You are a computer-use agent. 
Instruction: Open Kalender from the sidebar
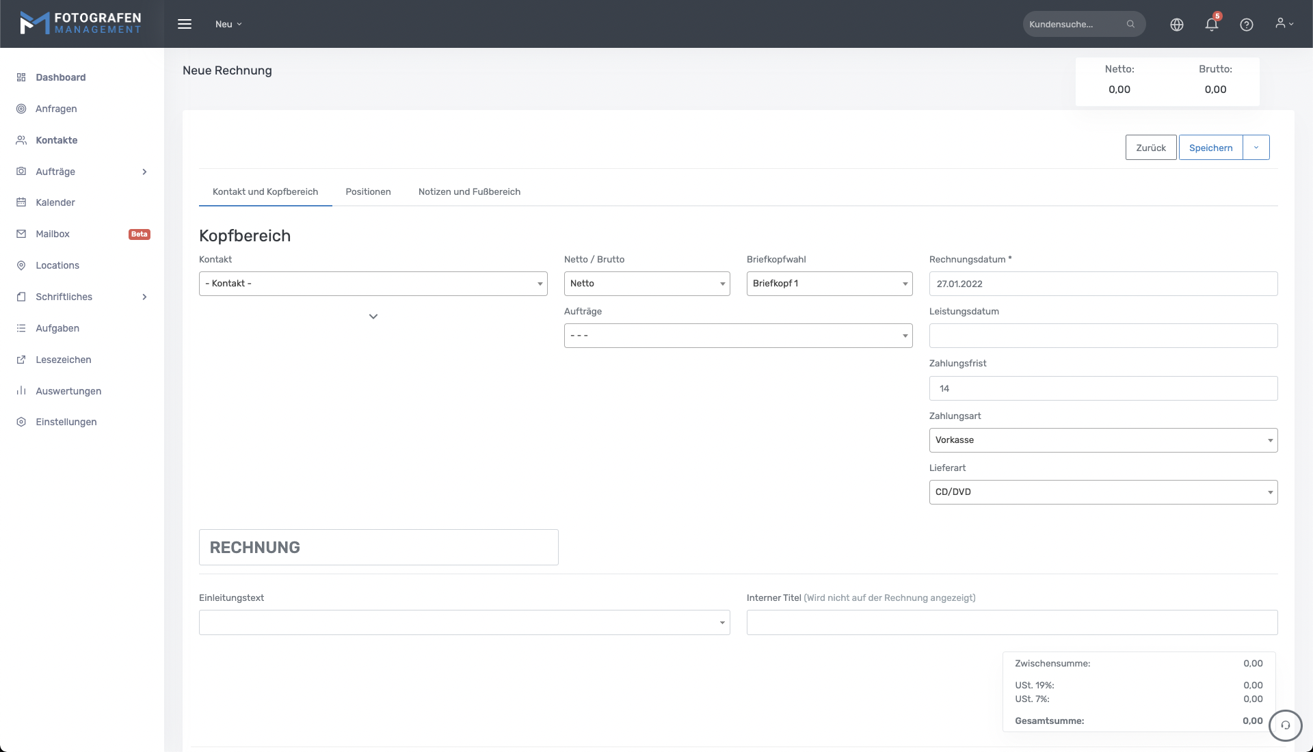pyautogui.click(x=55, y=202)
